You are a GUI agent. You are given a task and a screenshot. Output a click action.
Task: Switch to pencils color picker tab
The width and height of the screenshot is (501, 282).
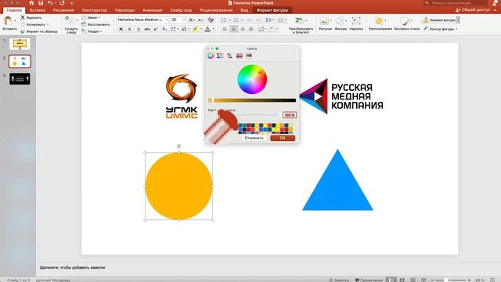click(249, 56)
